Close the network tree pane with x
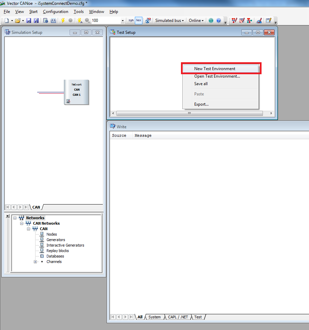The height and width of the screenshot is (330, 309). (8, 216)
